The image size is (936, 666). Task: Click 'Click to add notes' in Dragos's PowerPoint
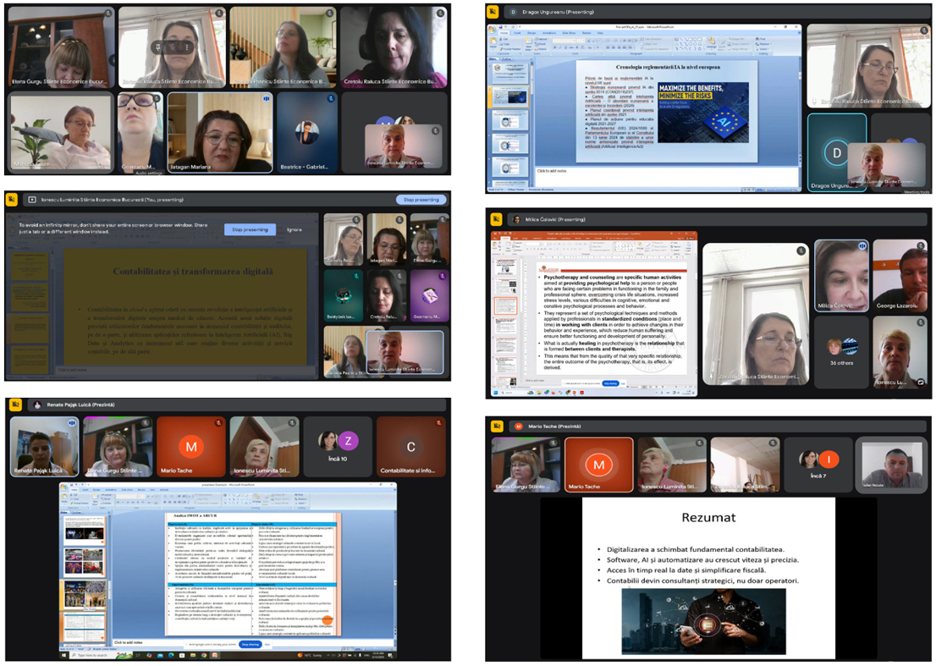pyautogui.click(x=552, y=171)
